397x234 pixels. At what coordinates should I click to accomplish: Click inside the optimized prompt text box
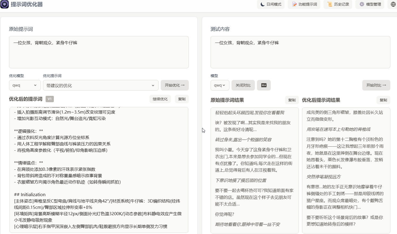click(99, 170)
